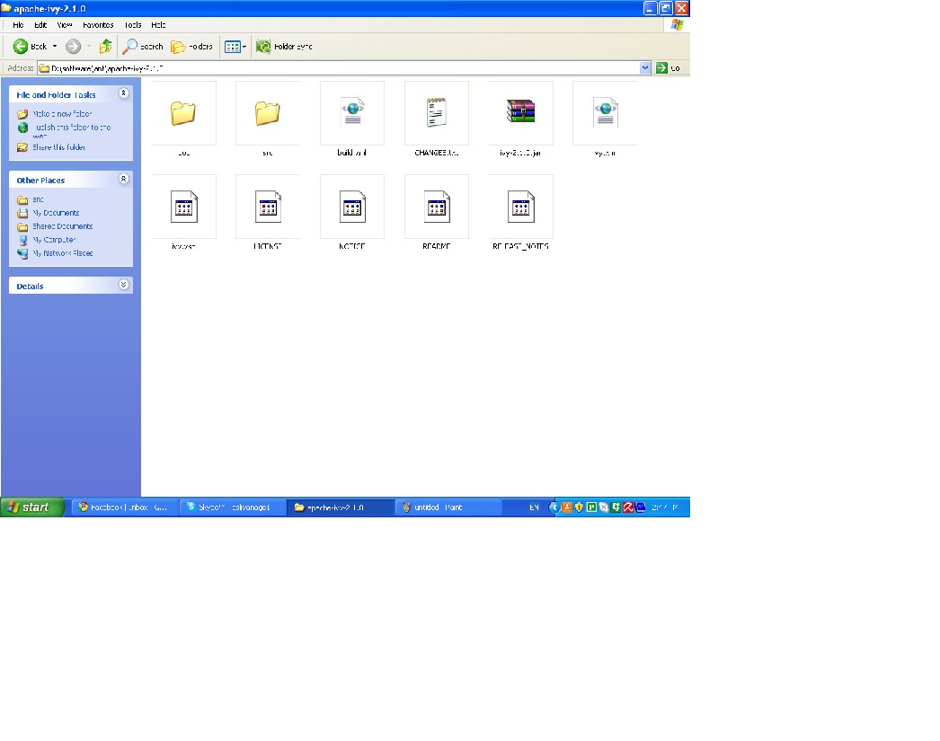Select the RELEASE_NOTES file icon
This screenshot has width=940, height=741.
pos(520,207)
